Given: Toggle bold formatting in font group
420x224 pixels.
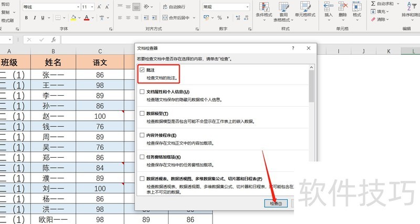Looking at the screenshot, I should (x=26, y=18).
